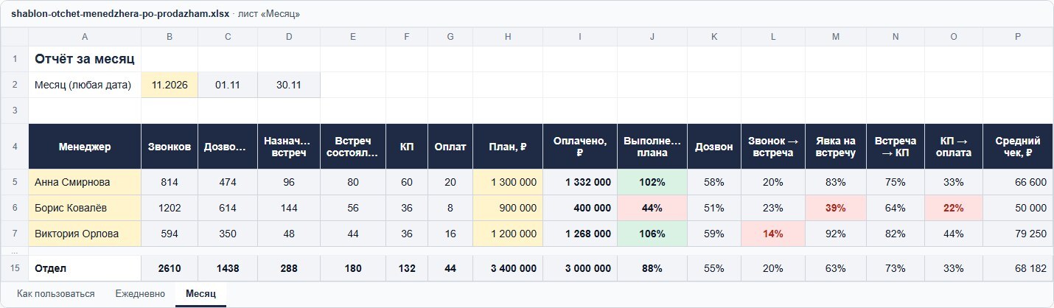Click the highlighted 14% call-to-meeting cell
Screen dimensions: 1054x308
pos(773,234)
